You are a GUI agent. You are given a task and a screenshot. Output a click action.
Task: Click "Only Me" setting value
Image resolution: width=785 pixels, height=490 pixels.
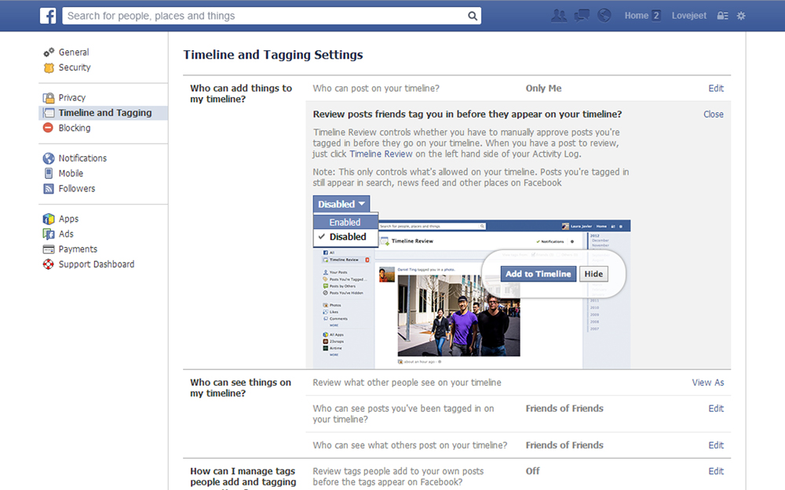543,88
